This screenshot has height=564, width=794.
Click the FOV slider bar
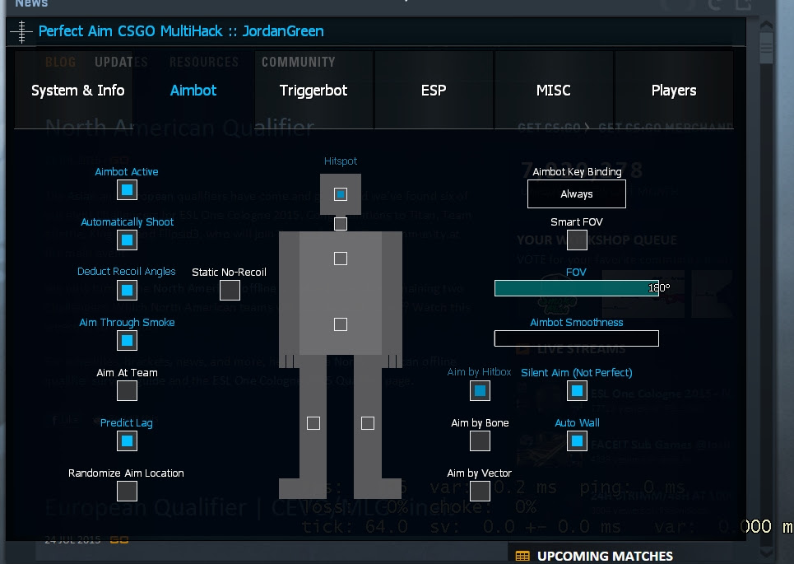(x=577, y=288)
